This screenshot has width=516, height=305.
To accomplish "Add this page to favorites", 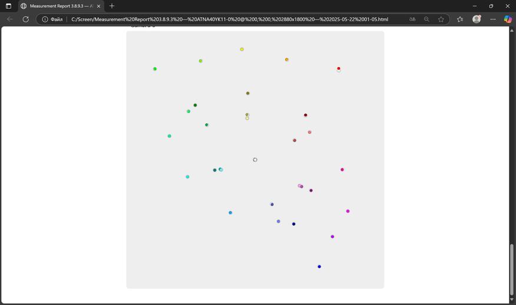I will pyautogui.click(x=441, y=19).
